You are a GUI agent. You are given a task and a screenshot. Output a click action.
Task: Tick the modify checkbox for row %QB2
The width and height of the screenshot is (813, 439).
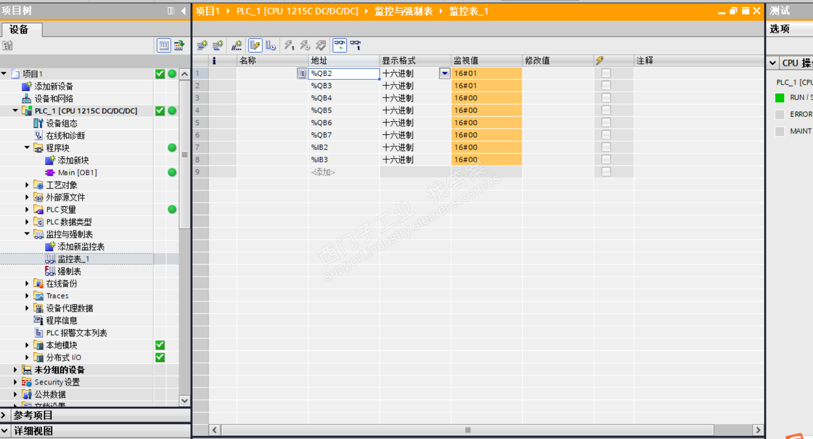606,73
